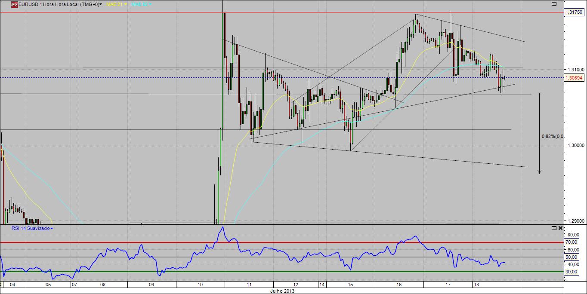The height and width of the screenshot is (294, 587).
Task: Click date 18 on the time axis
Action: click(x=476, y=285)
